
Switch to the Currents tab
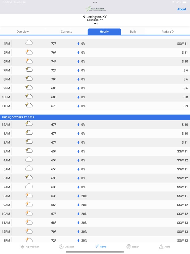[66, 32]
